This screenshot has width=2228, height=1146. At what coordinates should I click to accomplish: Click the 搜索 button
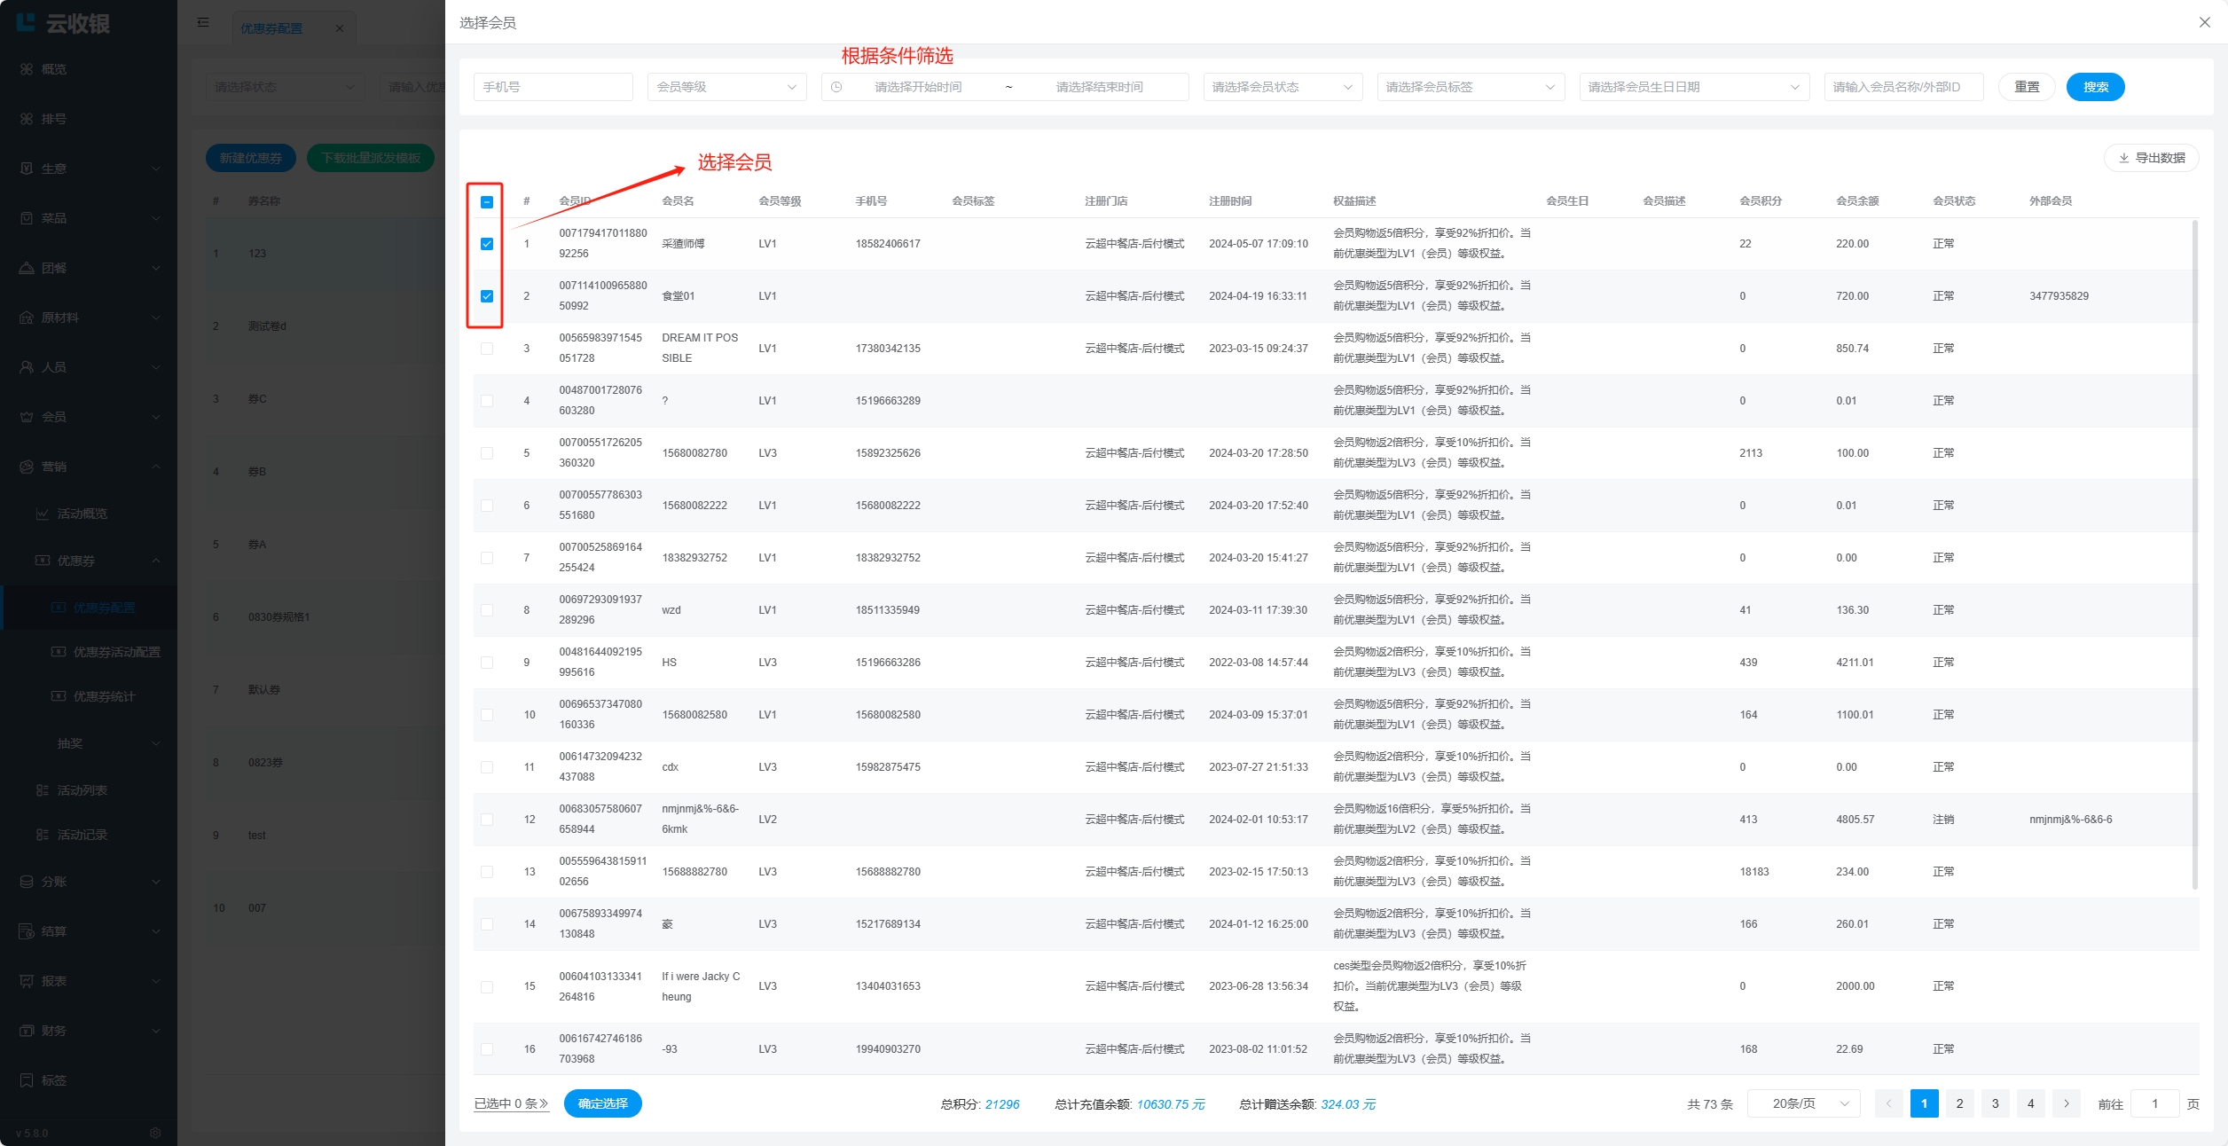coord(2095,87)
